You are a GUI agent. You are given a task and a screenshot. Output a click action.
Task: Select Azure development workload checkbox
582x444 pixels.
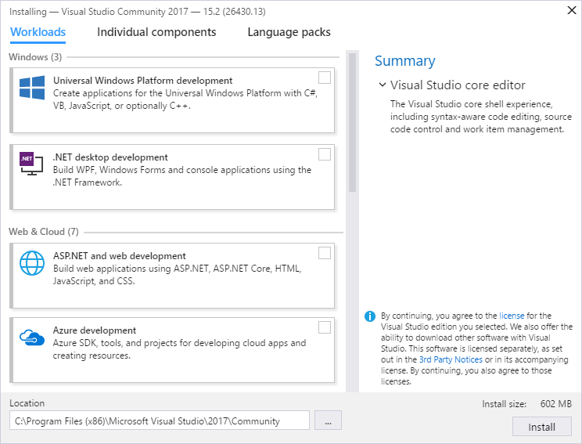click(325, 327)
